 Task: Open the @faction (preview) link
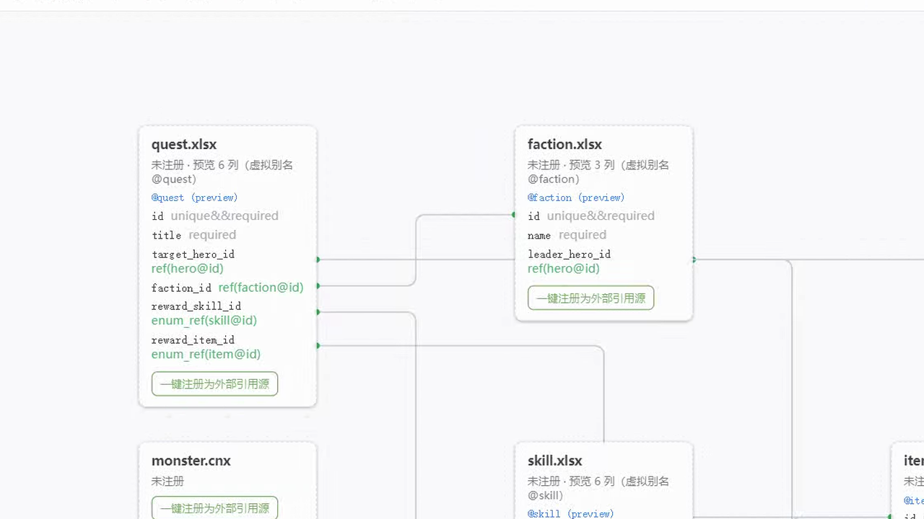(x=576, y=198)
